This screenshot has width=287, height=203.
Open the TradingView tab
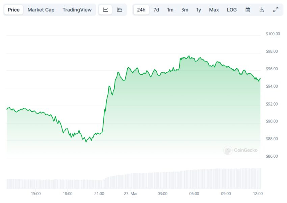click(77, 10)
